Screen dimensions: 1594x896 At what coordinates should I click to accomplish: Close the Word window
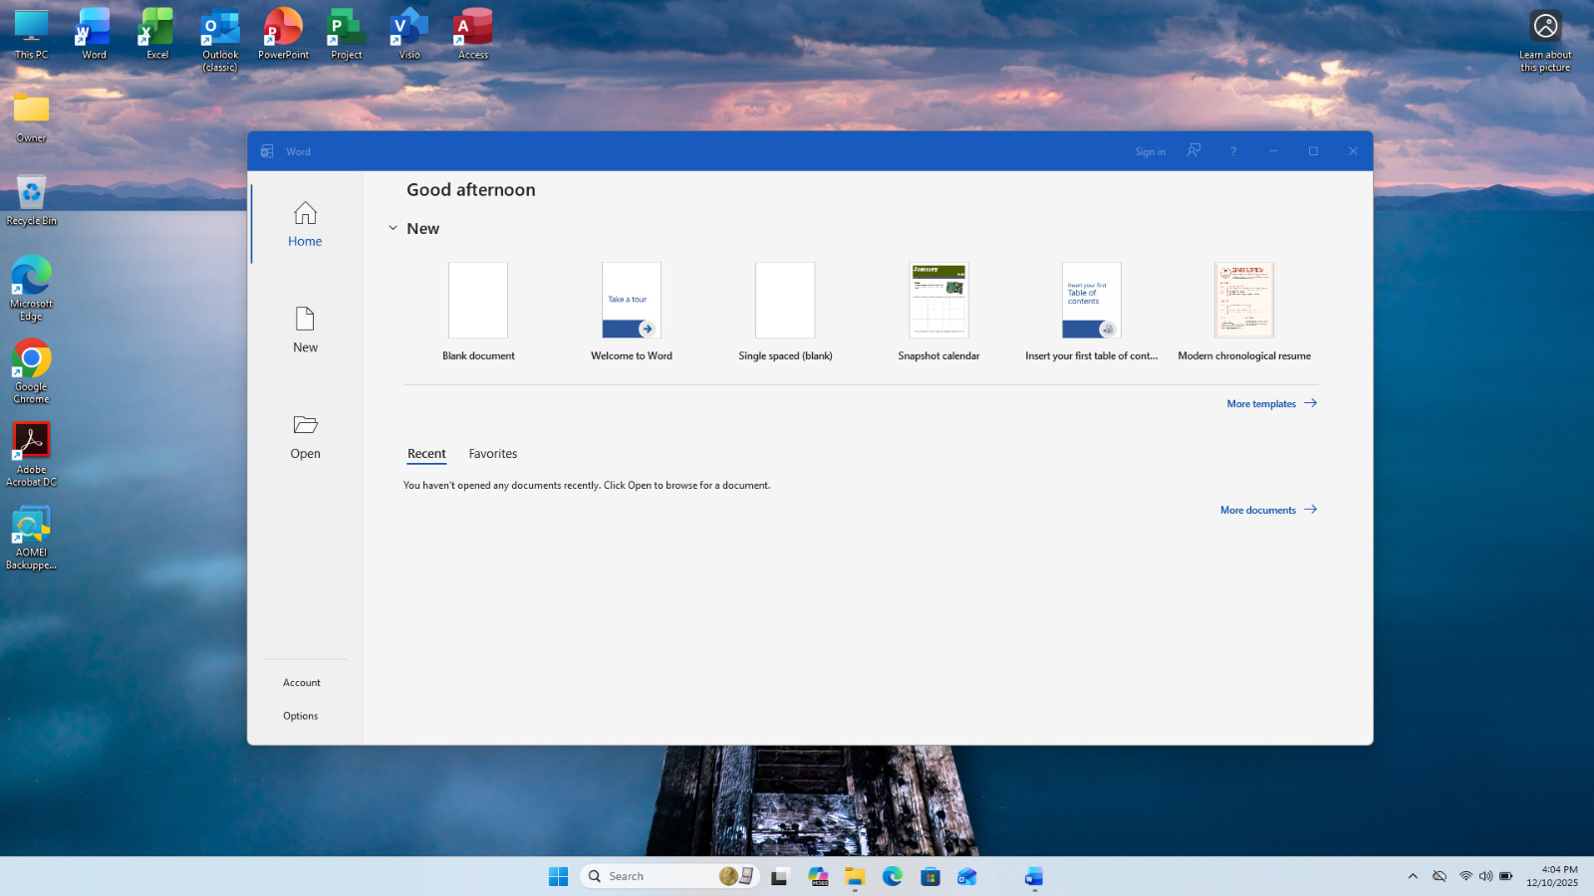pos(1353,151)
